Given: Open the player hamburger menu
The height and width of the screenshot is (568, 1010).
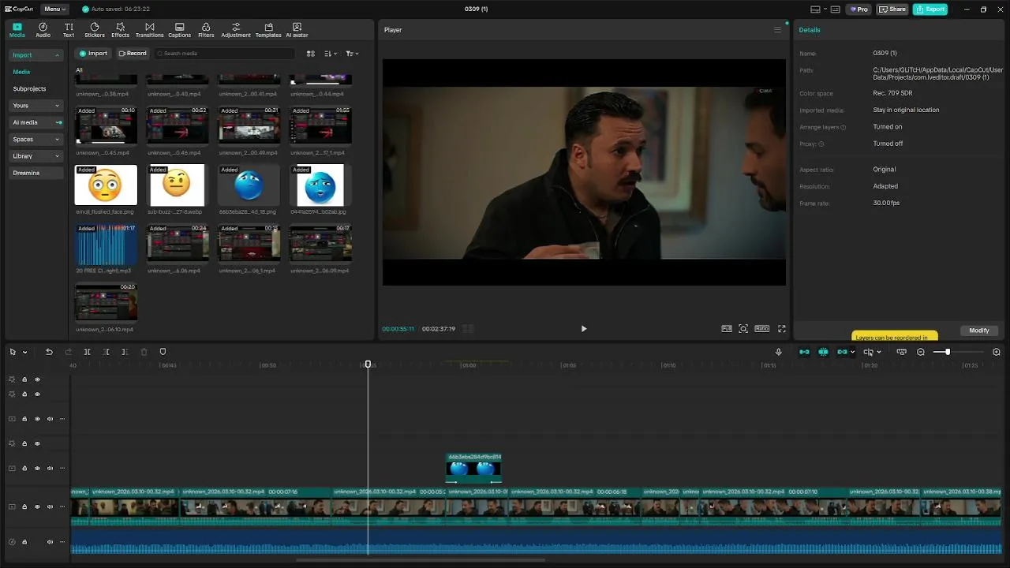Looking at the screenshot, I should coord(777,30).
